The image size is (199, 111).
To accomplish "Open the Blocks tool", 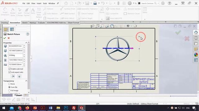I will tap(102, 10).
